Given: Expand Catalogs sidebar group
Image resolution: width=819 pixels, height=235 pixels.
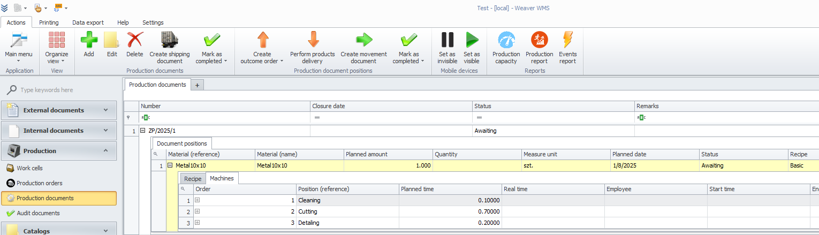Looking at the screenshot, I should pos(59,230).
